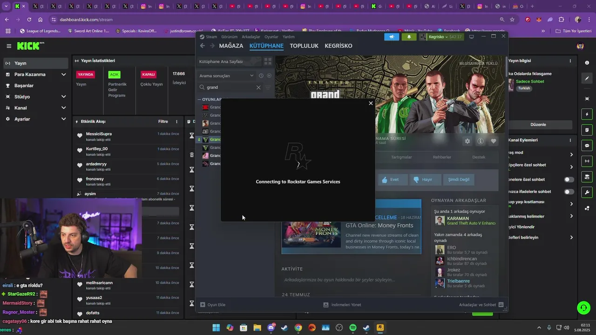Open KARAMAN friend entry in Steam
The width and height of the screenshot is (596, 335).
point(465,221)
